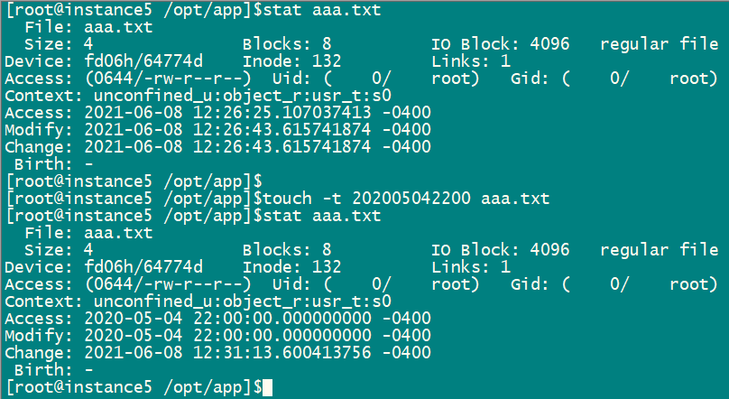The height and width of the screenshot is (399, 729).
Task: Click Change time 2021-06-08 12:31:13.600413756
Action: (227, 352)
